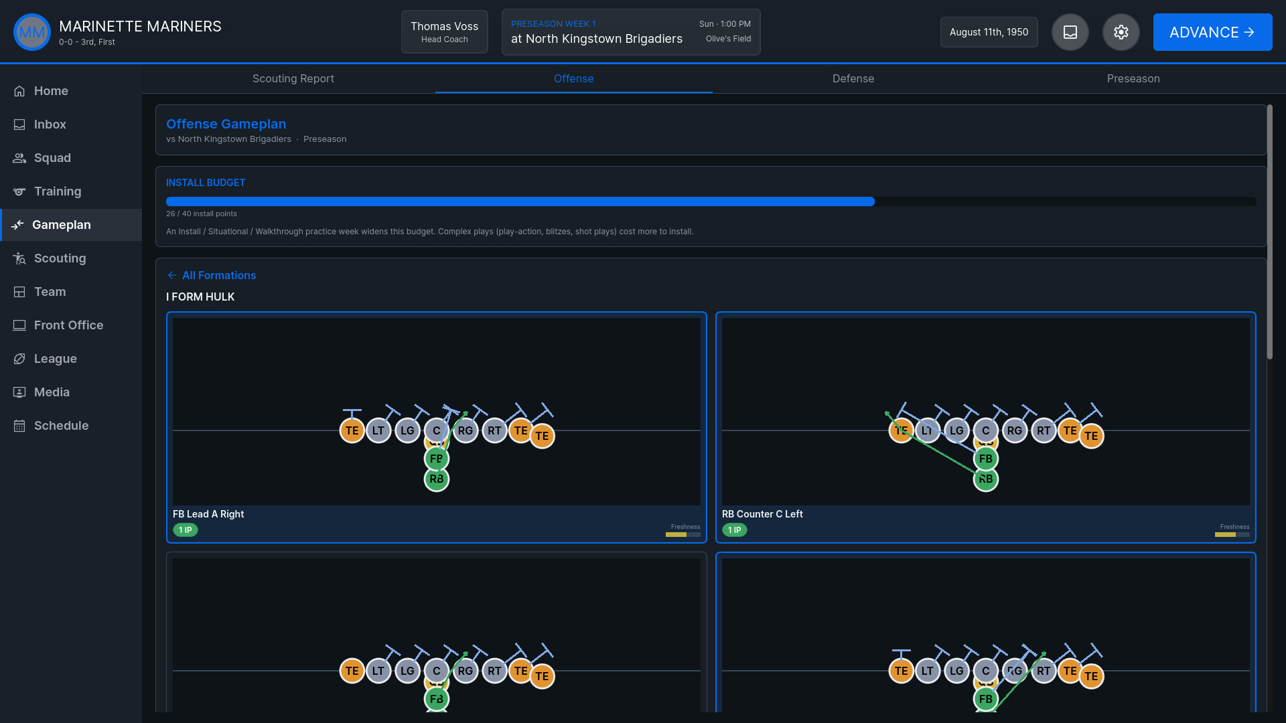Click the 1 IP badge on FB Lead A Right
This screenshot has height=723, width=1286.
click(186, 530)
